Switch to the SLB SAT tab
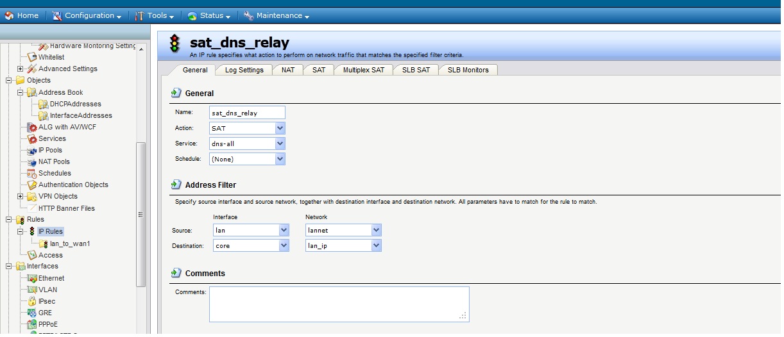The width and height of the screenshot is (784, 337). tap(416, 70)
